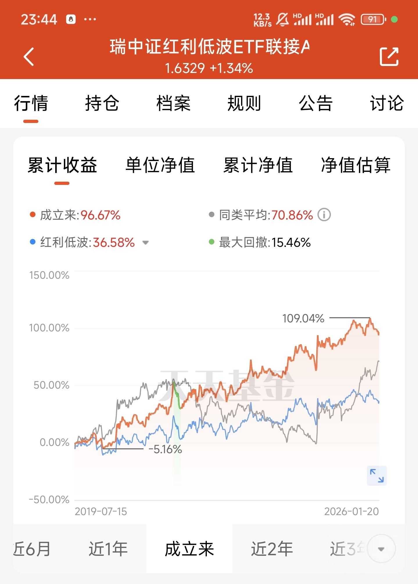
Task: Select 近2年 time range
Action: 272,549
